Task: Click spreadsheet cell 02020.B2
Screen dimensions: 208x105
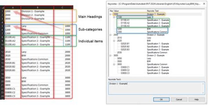Action: point(13,67)
